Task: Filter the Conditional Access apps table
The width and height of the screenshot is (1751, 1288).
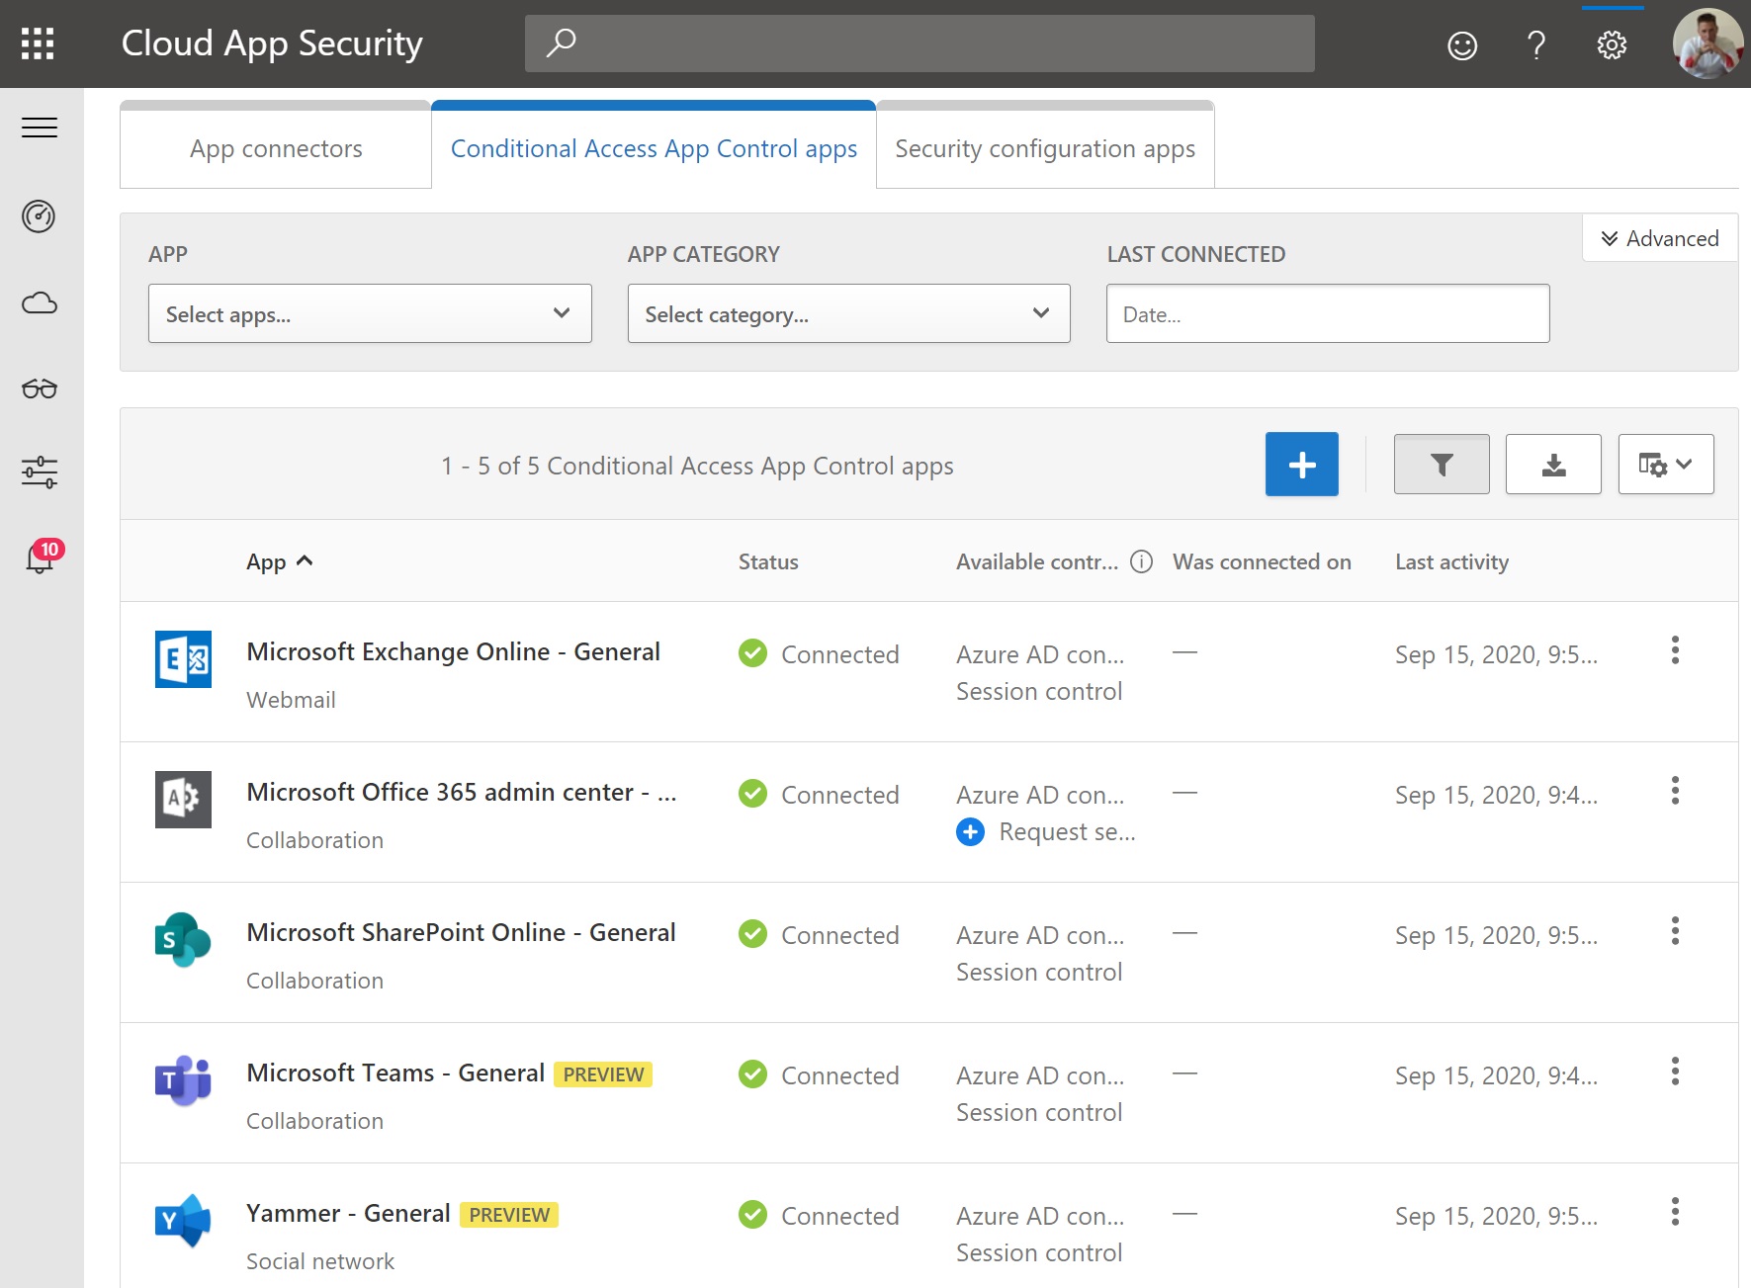Action: pyautogui.click(x=1441, y=464)
